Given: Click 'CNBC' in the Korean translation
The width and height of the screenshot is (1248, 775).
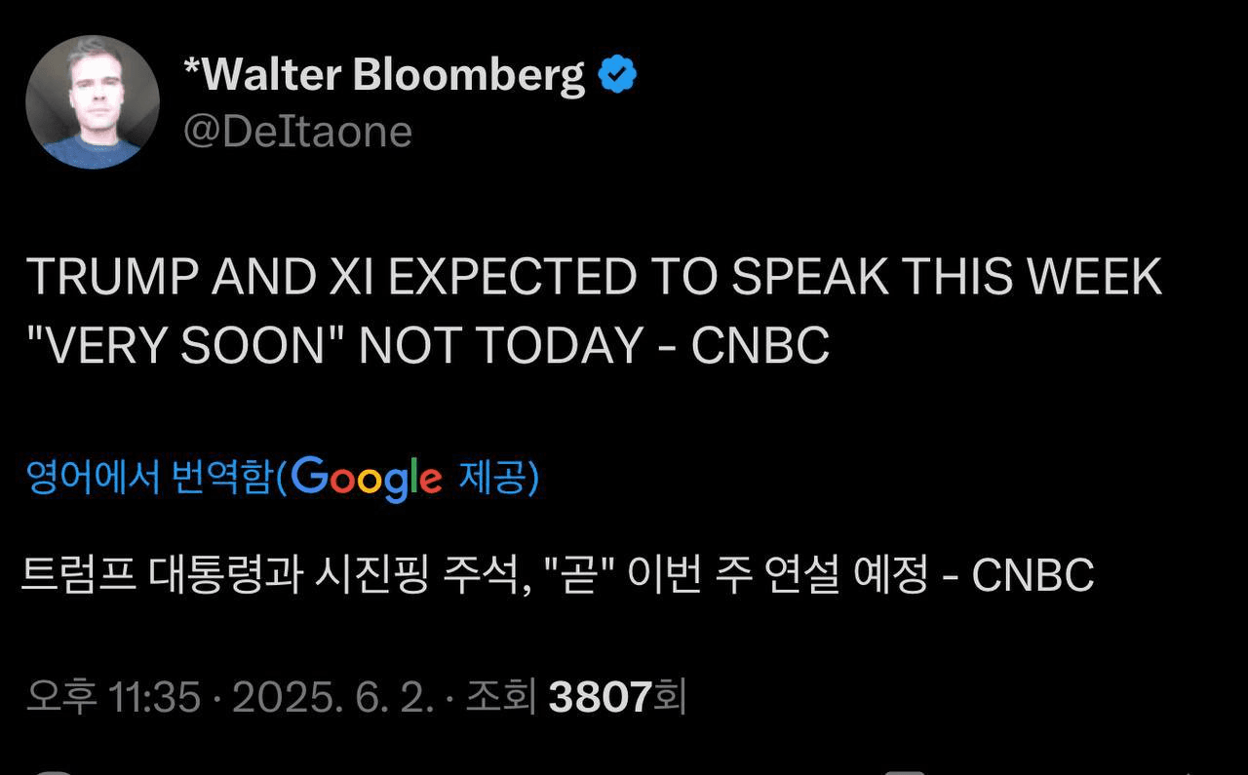Looking at the screenshot, I should tap(1033, 575).
